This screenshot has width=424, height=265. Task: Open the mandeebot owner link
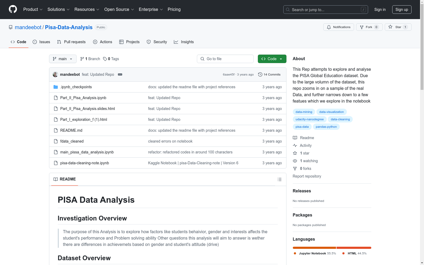point(28,27)
